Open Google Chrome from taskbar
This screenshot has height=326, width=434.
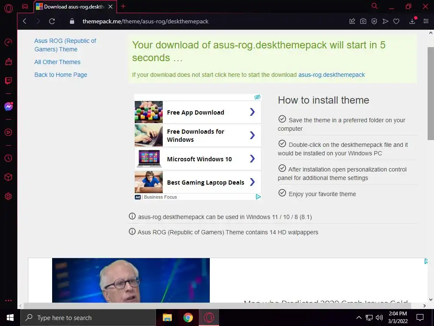coord(188,318)
